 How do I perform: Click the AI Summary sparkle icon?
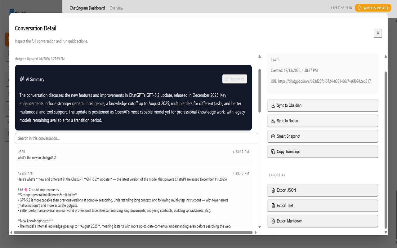coord(22,79)
